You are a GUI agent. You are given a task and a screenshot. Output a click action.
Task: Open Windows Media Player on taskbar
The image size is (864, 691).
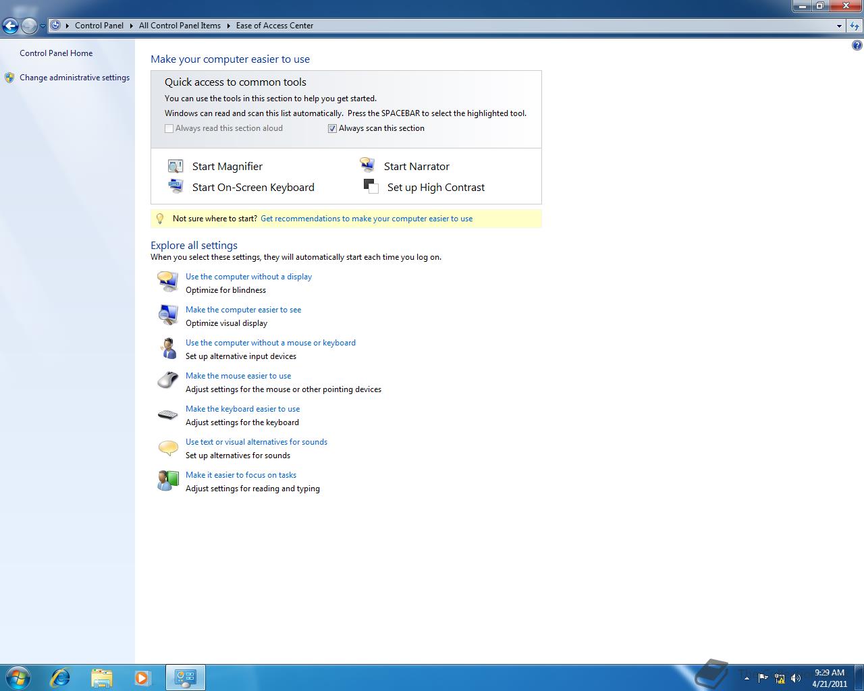pos(142,678)
